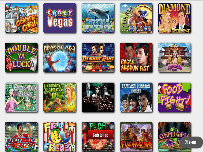Image resolution: width=203 pixels, height=152 pixels.
Task: Open the Dragon Orb slot tile
Action: tap(60, 58)
